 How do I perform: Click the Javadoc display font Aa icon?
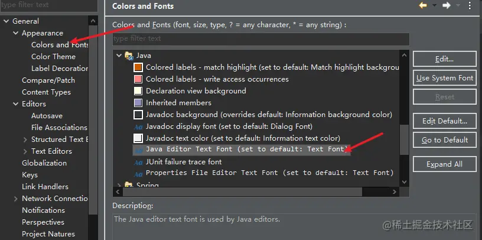138,127
